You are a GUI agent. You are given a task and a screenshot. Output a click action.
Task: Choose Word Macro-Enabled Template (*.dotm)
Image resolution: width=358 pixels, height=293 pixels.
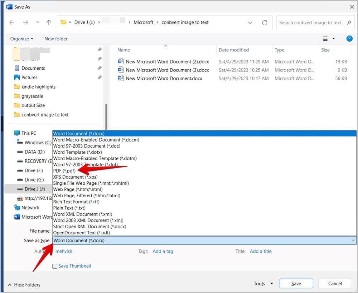pos(204,158)
